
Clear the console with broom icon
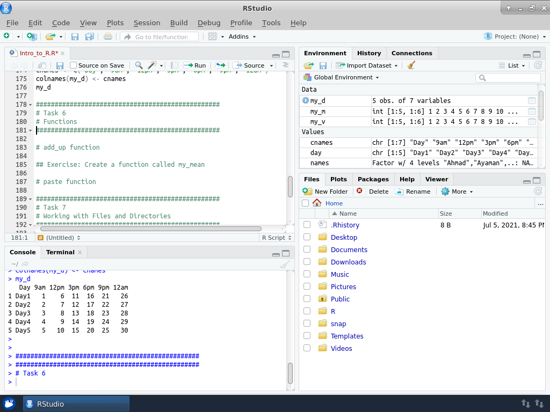(285, 264)
